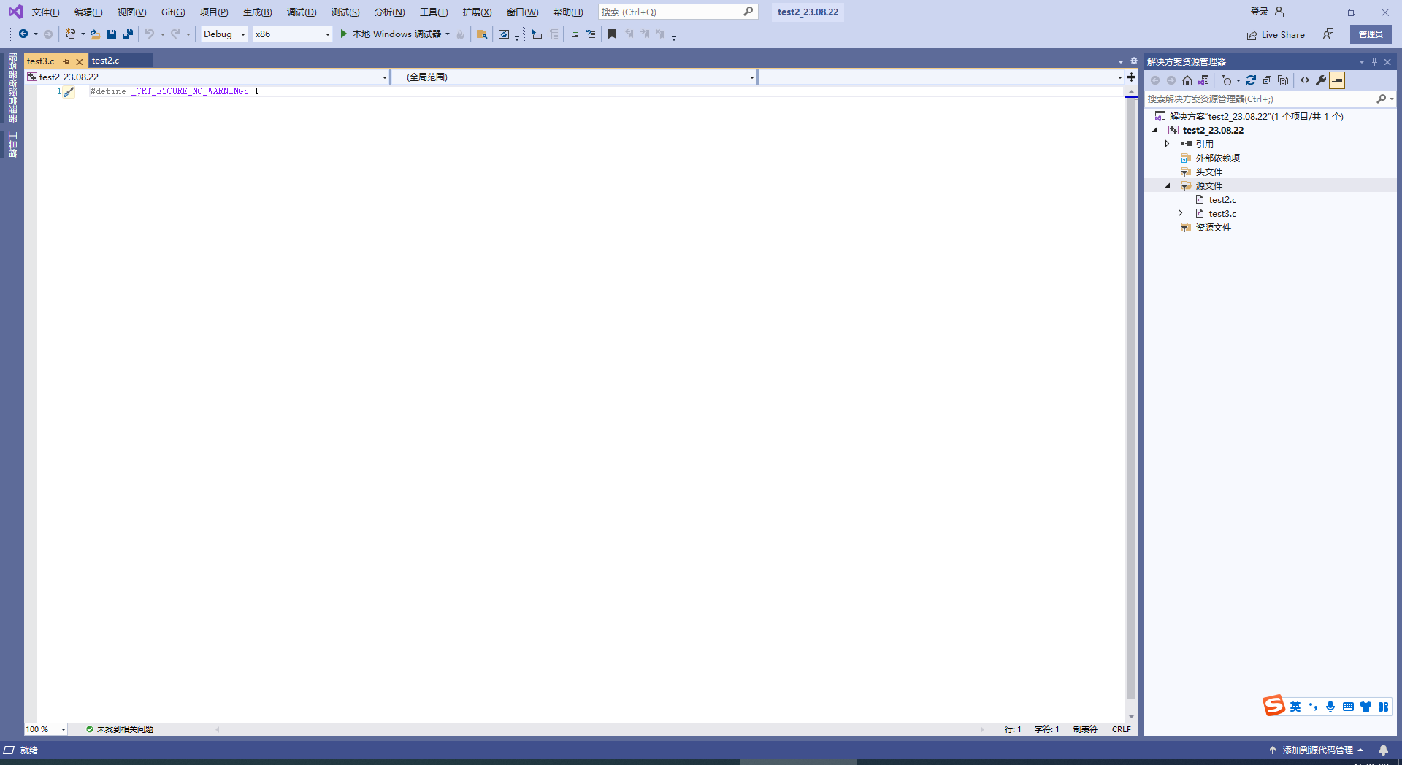Screen dimensions: 1402x765
Task: Open the 工具(T) tools menu
Action: [x=434, y=12]
